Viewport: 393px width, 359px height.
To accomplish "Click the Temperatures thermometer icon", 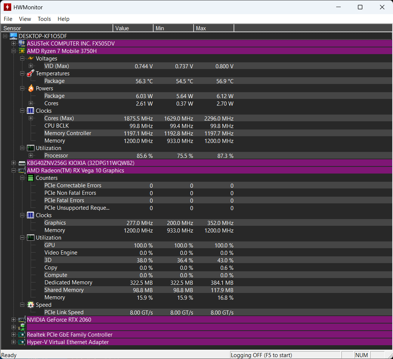I will coord(31,74).
